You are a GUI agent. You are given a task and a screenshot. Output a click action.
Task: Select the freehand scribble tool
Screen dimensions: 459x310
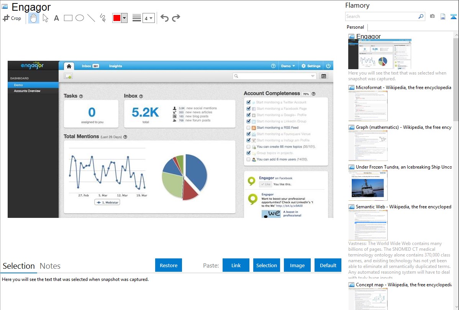pos(103,18)
